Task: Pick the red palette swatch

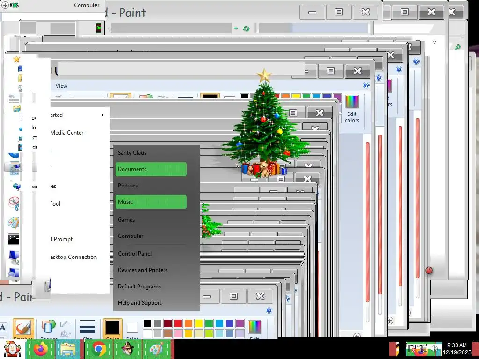Action: tap(178, 323)
